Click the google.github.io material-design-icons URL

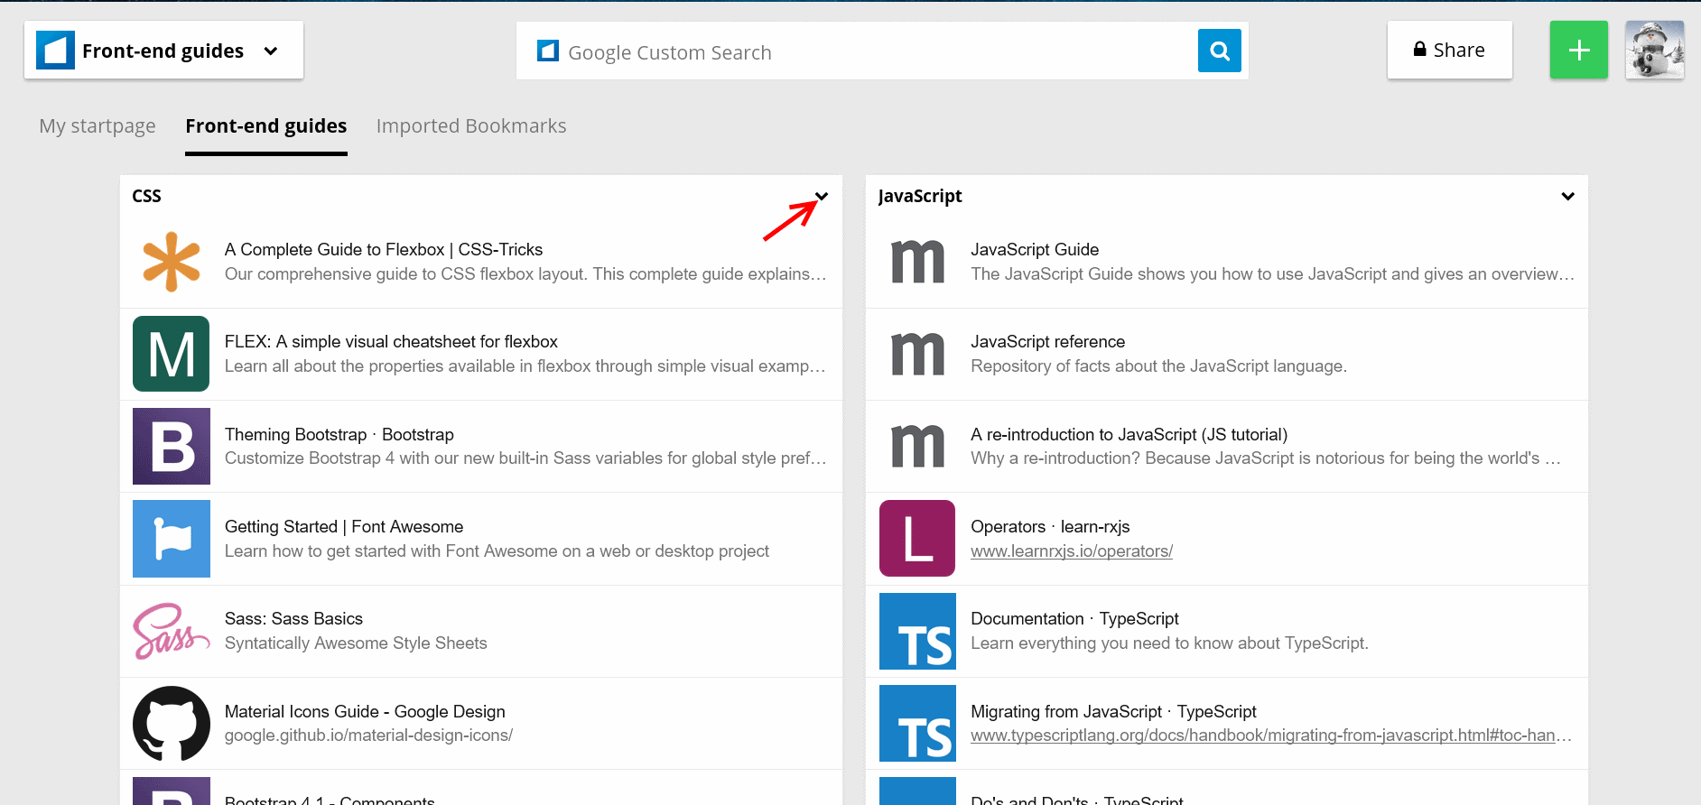point(368,736)
